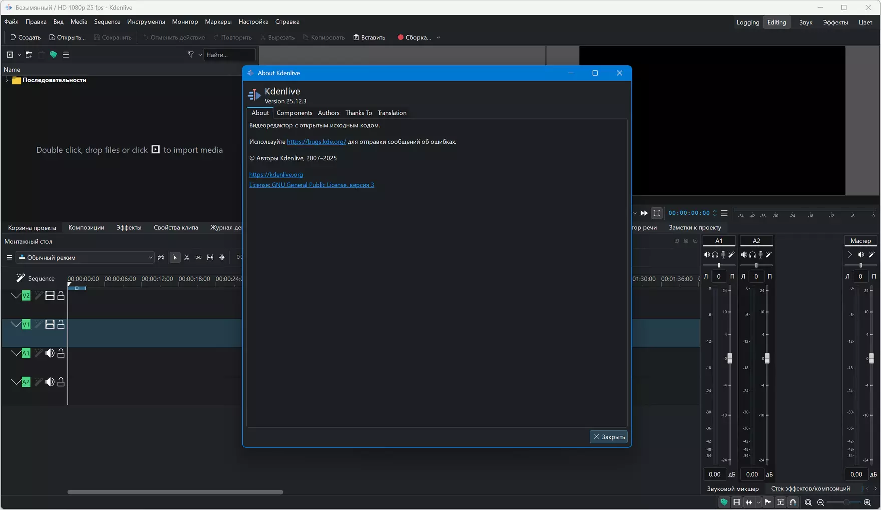Open the tags icon in project bin toolbar
Viewport: 881px width, 510px height.
pyautogui.click(x=53, y=55)
